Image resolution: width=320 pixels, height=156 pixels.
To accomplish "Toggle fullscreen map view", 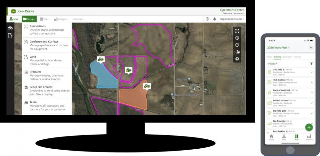I will click(237, 31).
